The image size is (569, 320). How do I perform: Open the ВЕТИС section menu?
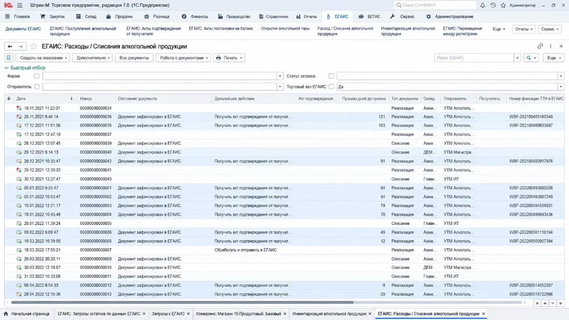click(x=369, y=17)
